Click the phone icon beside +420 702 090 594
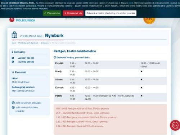180x135 pixels. 13,62
